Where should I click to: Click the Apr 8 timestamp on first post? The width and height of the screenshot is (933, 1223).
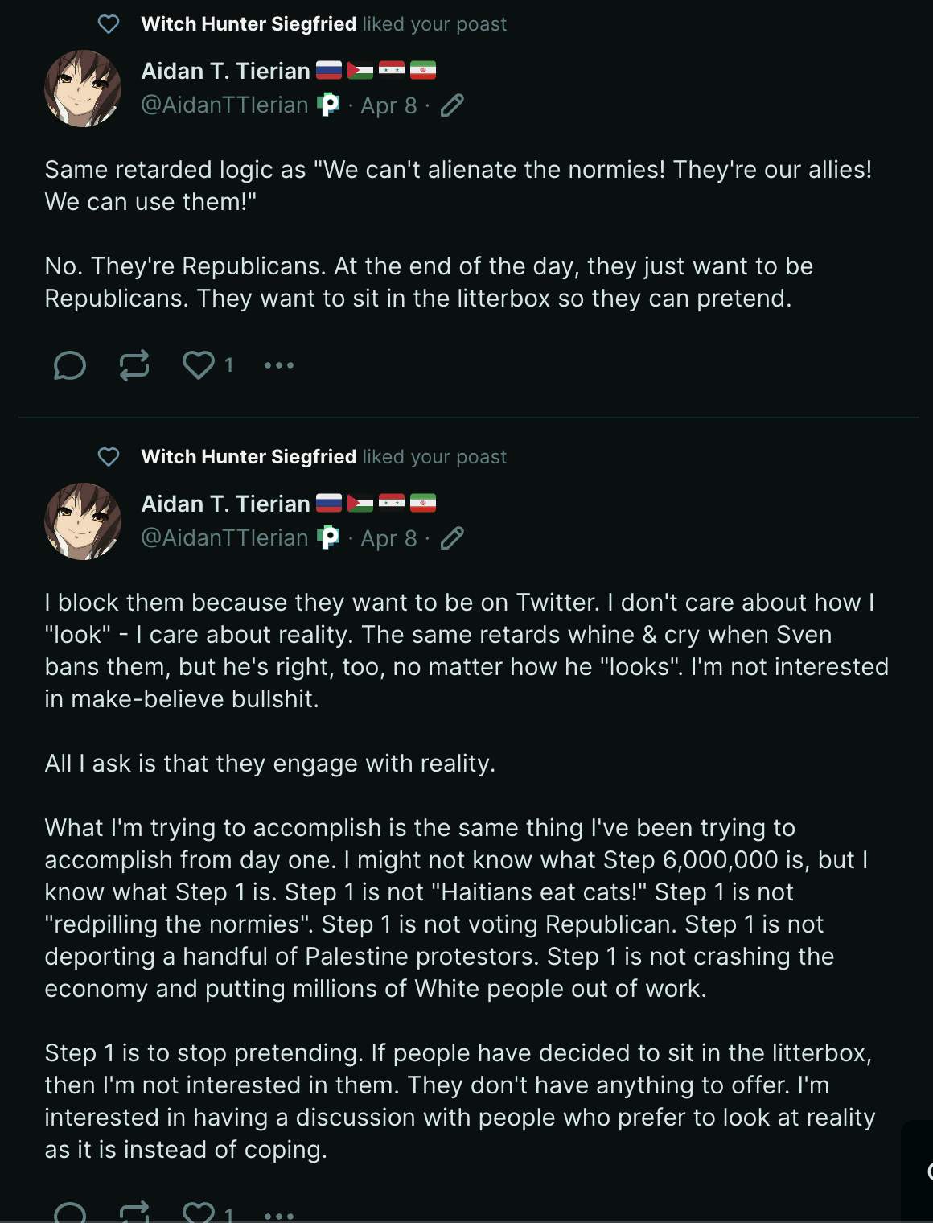pyautogui.click(x=388, y=105)
